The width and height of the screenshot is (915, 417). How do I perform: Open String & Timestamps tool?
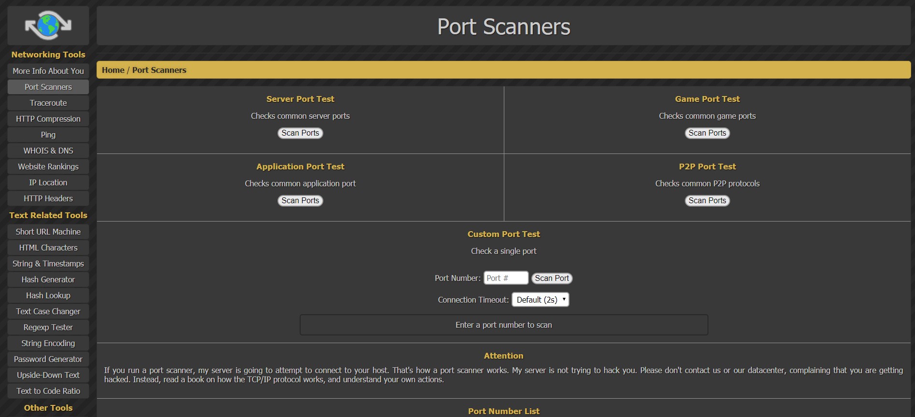pyautogui.click(x=48, y=264)
